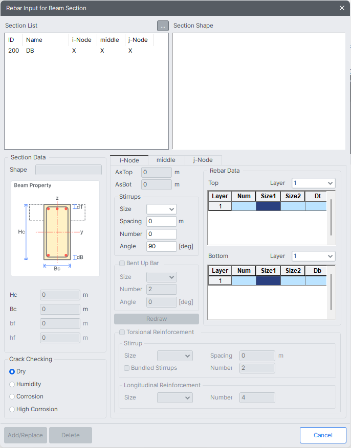
Task: Select the Top rebar Size1 cell
Action: click(268, 206)
